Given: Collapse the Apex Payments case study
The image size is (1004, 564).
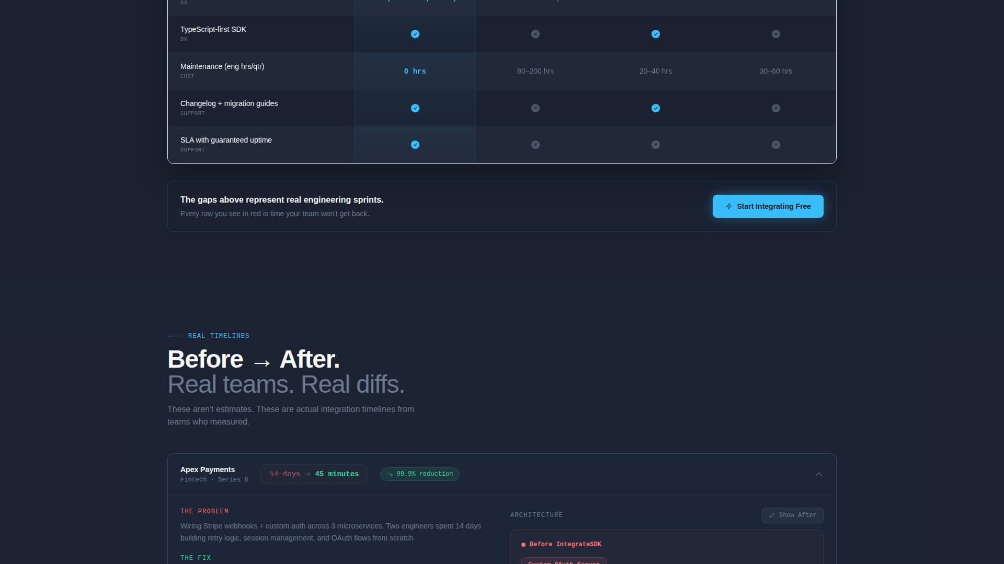Looking at the screenshot, I should (819, 474).
